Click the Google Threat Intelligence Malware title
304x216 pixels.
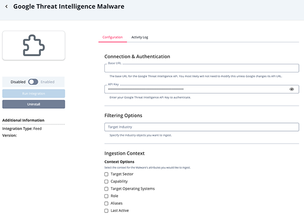68,7
